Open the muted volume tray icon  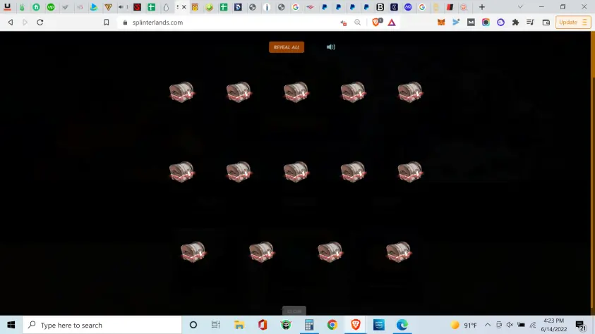coord(510,325)
